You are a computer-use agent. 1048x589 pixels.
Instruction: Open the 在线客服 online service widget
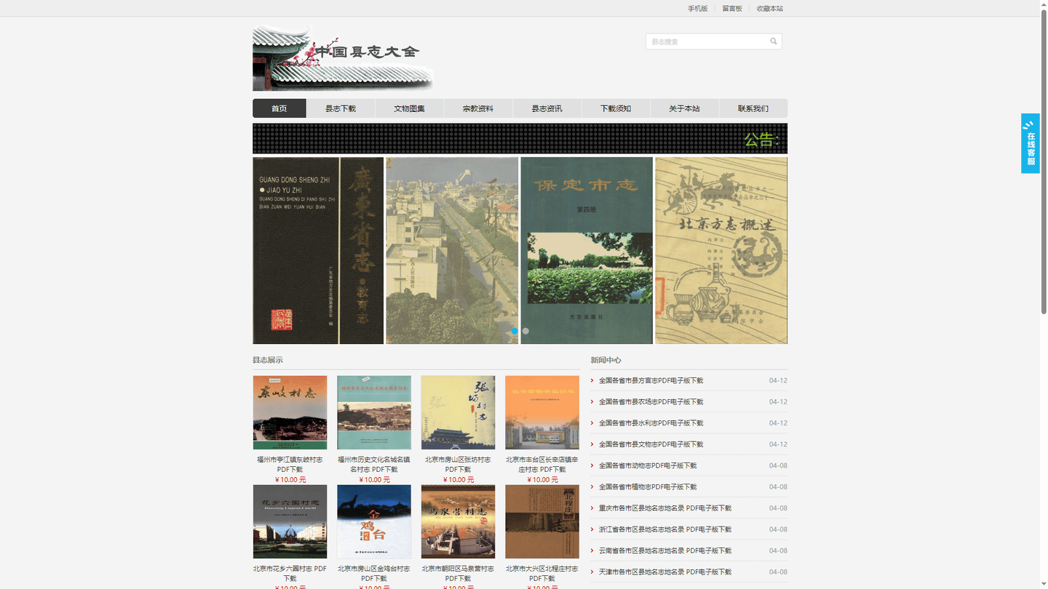1031,143
